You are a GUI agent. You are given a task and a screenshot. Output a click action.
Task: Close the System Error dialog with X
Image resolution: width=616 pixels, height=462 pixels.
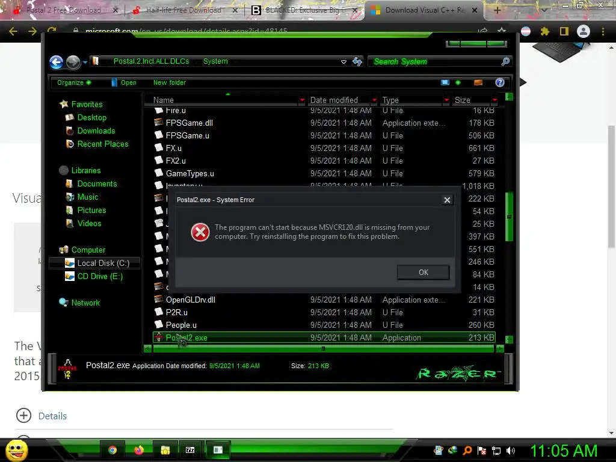(x=447, y=200)
